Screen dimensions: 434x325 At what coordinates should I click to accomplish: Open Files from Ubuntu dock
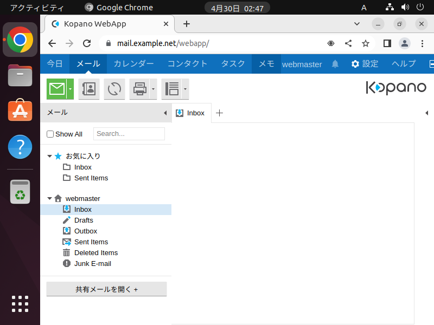tap(20, 75)
